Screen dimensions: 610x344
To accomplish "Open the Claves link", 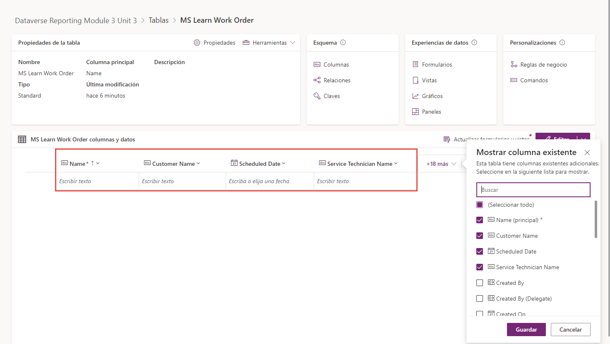I will [x=331, y=96].
